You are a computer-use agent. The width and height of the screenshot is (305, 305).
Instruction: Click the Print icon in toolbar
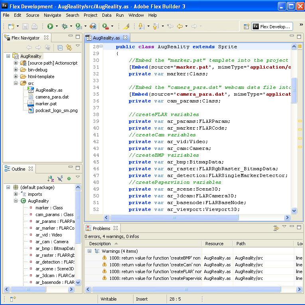coord(34,26)
